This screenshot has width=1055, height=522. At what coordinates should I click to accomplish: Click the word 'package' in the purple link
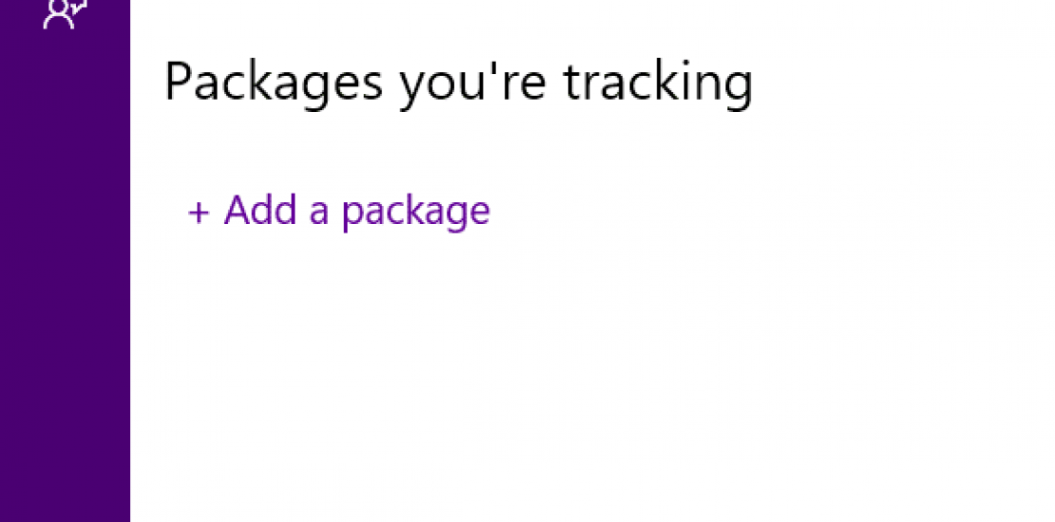coord(415,213)
